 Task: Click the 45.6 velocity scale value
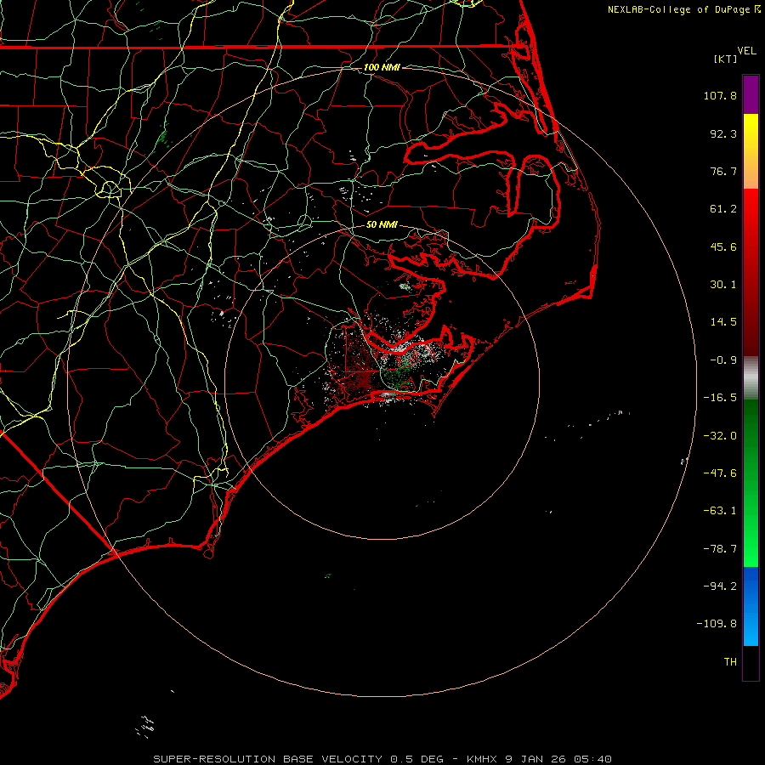723,246
